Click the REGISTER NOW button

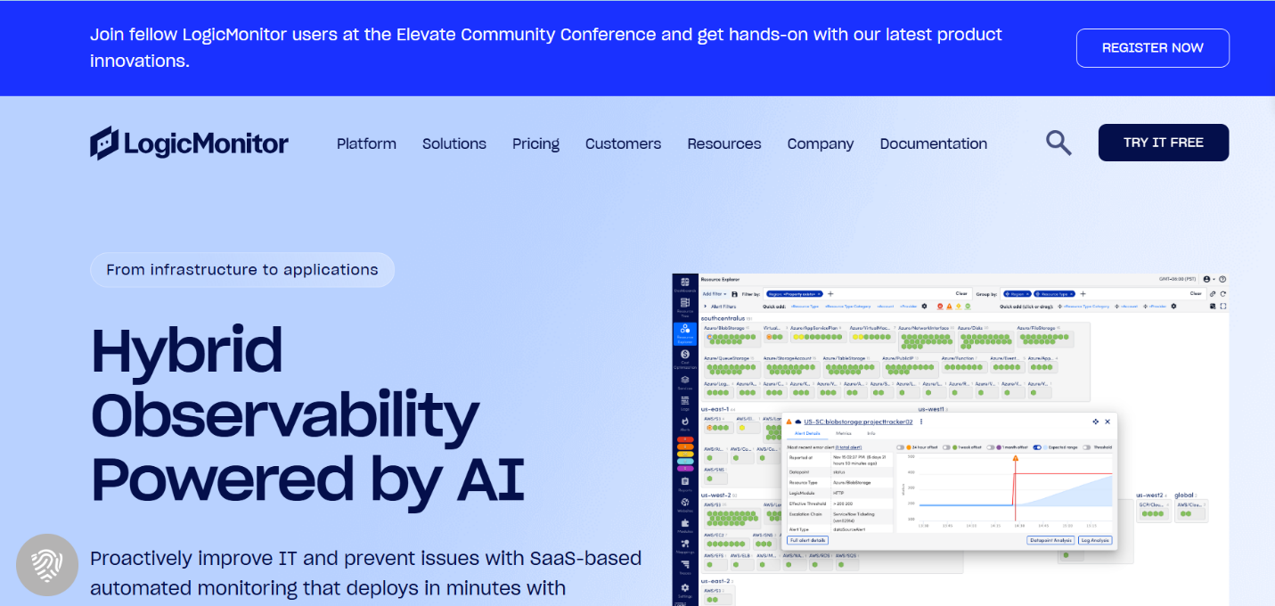(1153, 48)
